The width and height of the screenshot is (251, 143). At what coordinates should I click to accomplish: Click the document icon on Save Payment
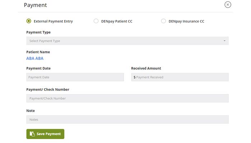tap(32, 134)
